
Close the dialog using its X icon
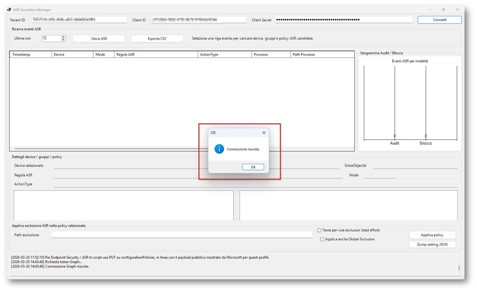(264, 133)
